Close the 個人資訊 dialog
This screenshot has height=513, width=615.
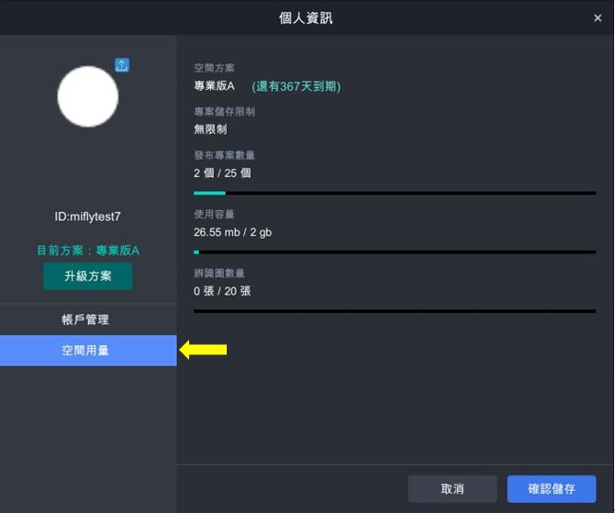coord(598,18)
